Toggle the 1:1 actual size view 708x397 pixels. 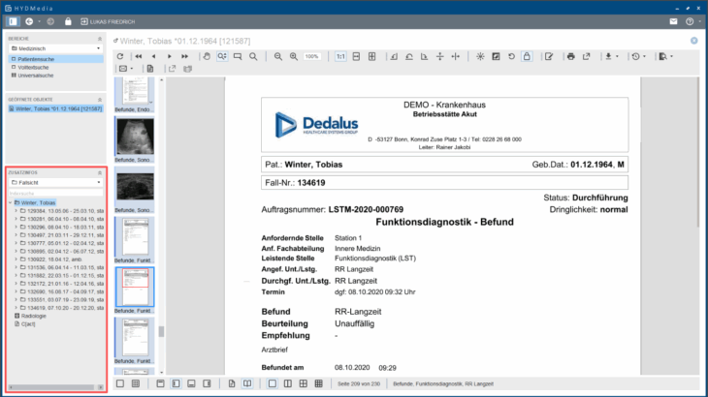pyautogui.click(x=340, y=57)
